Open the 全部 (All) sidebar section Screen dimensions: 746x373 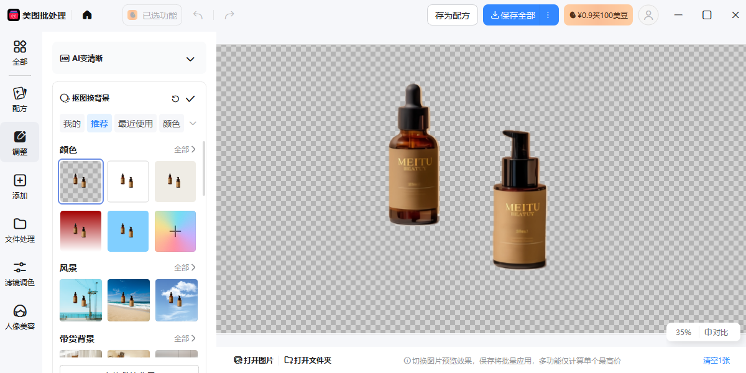[20, 52]
